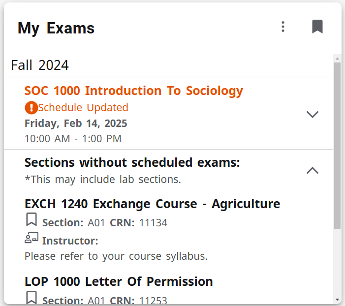The height and width of the screenshot is (306, 345).
Task: Click the Fall 2024 term heading
Action: click(40, 65)
